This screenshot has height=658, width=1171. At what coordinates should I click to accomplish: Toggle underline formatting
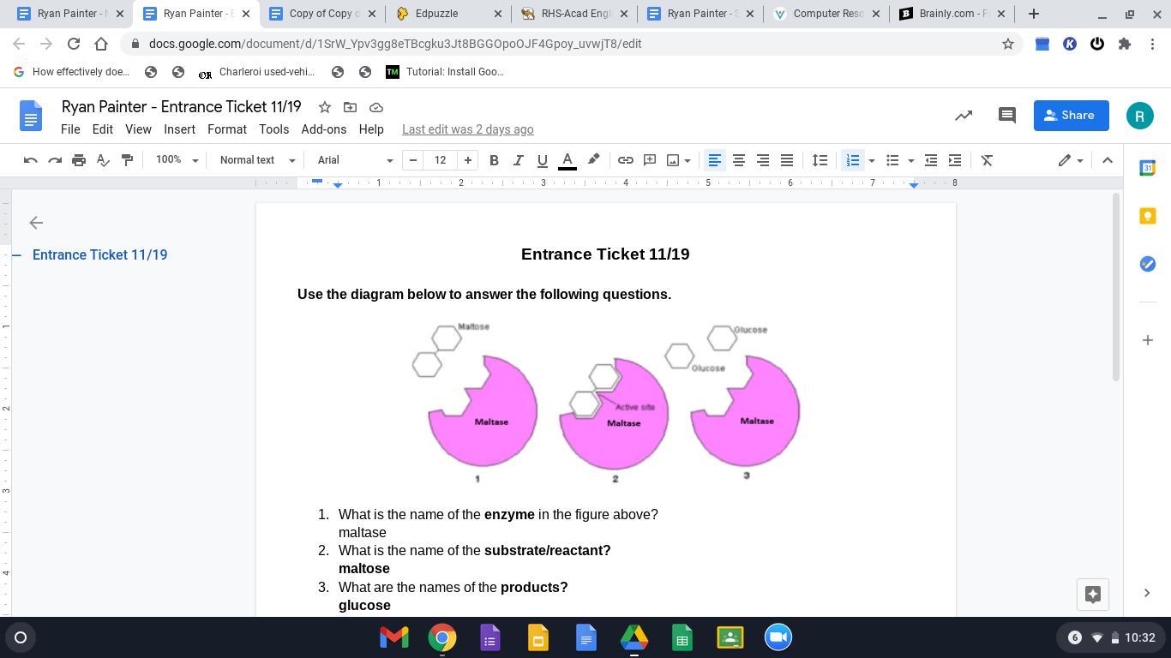[542, 160]
